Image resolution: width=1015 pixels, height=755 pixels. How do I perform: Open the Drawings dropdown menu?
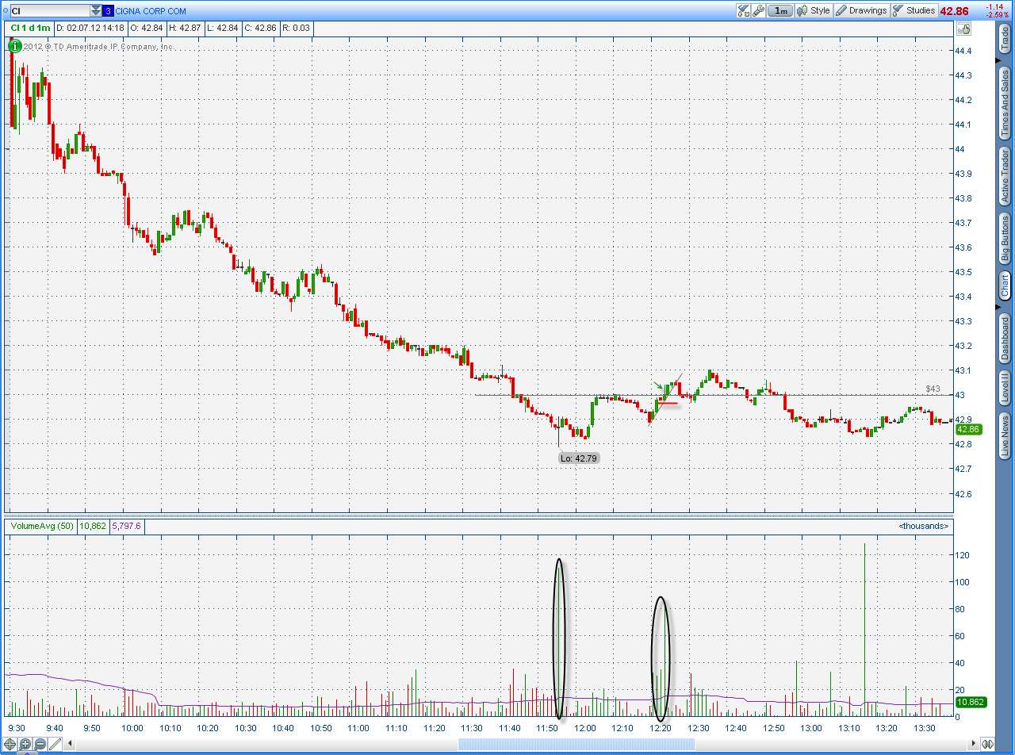[861, 10]
